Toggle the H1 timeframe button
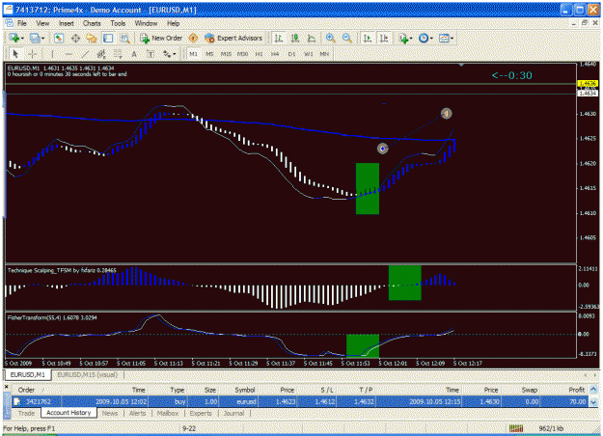The image size is (603, 436). 259,54
